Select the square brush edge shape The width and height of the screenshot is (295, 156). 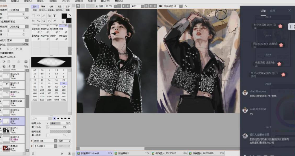pos(69,118)
